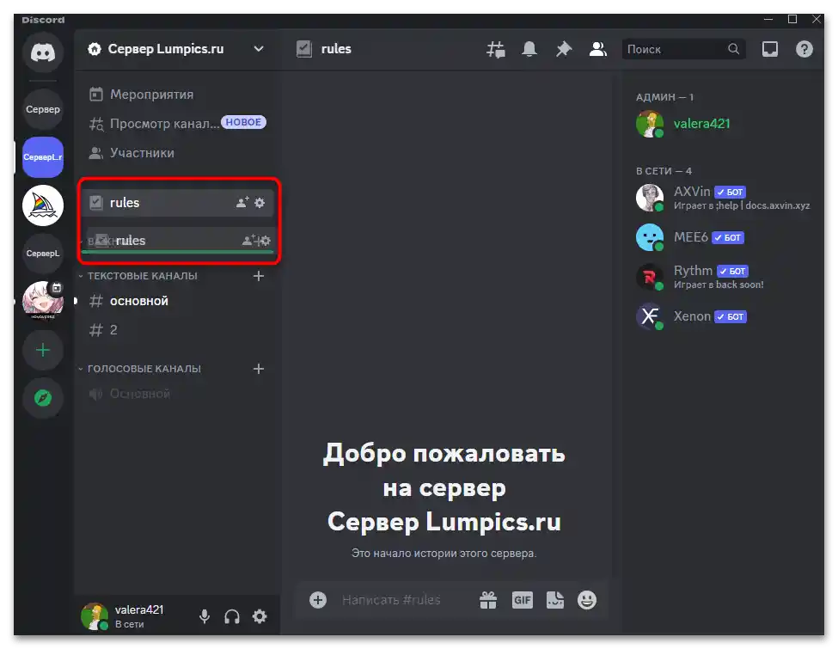
Task: Click the pinned messages icon
Action: pyautogui.click(x=563, y=49)
